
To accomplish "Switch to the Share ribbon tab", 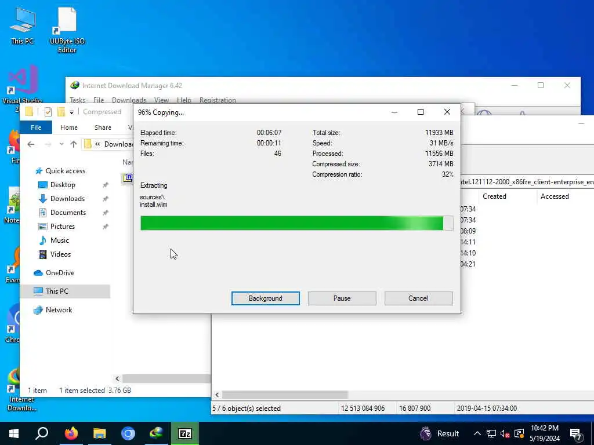I will (103, 127).
